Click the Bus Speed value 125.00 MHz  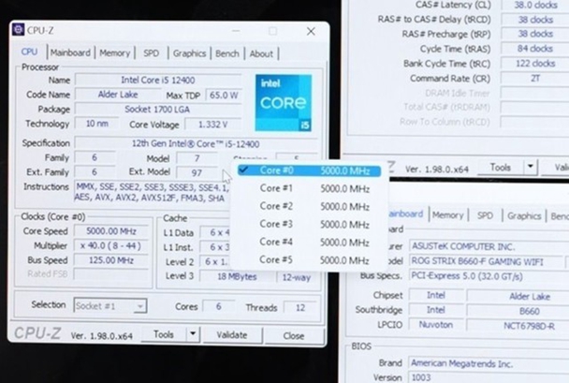click(111, 260)
